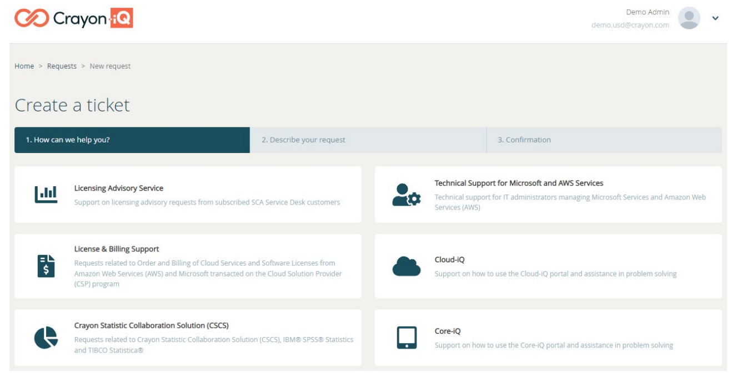Viewport: 737px width, 378px height.
Task: Click the License & Billing invoice icon
Action: 46,266
